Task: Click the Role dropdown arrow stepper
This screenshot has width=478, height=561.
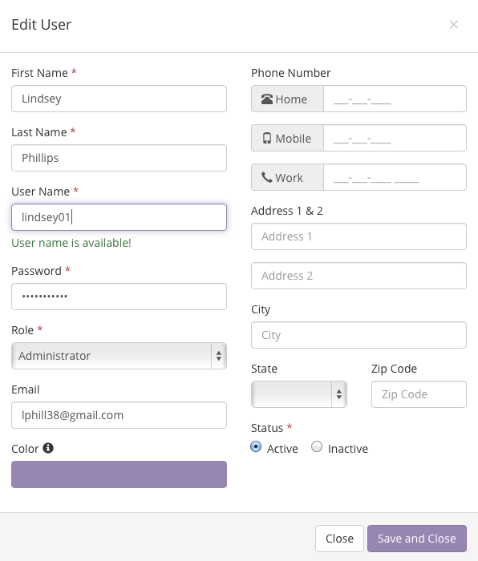Action: tap(219, 356)
